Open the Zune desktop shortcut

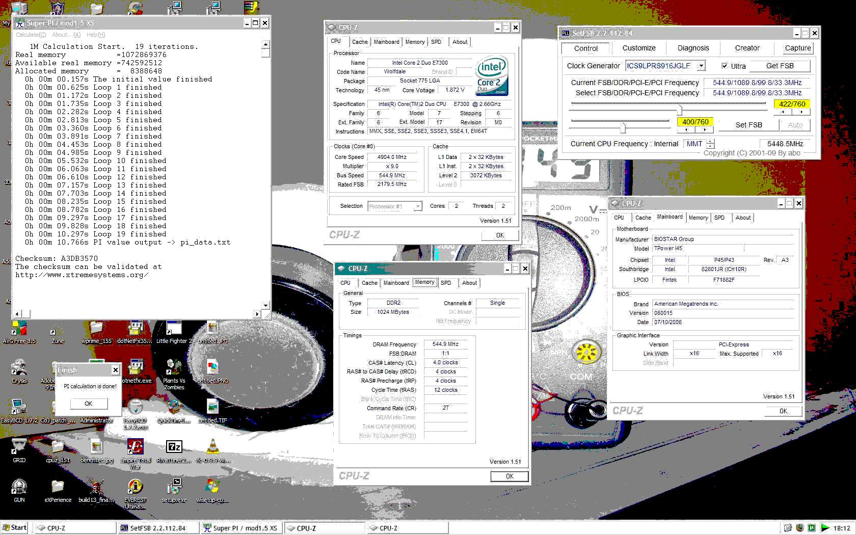[x=58, y=332]
